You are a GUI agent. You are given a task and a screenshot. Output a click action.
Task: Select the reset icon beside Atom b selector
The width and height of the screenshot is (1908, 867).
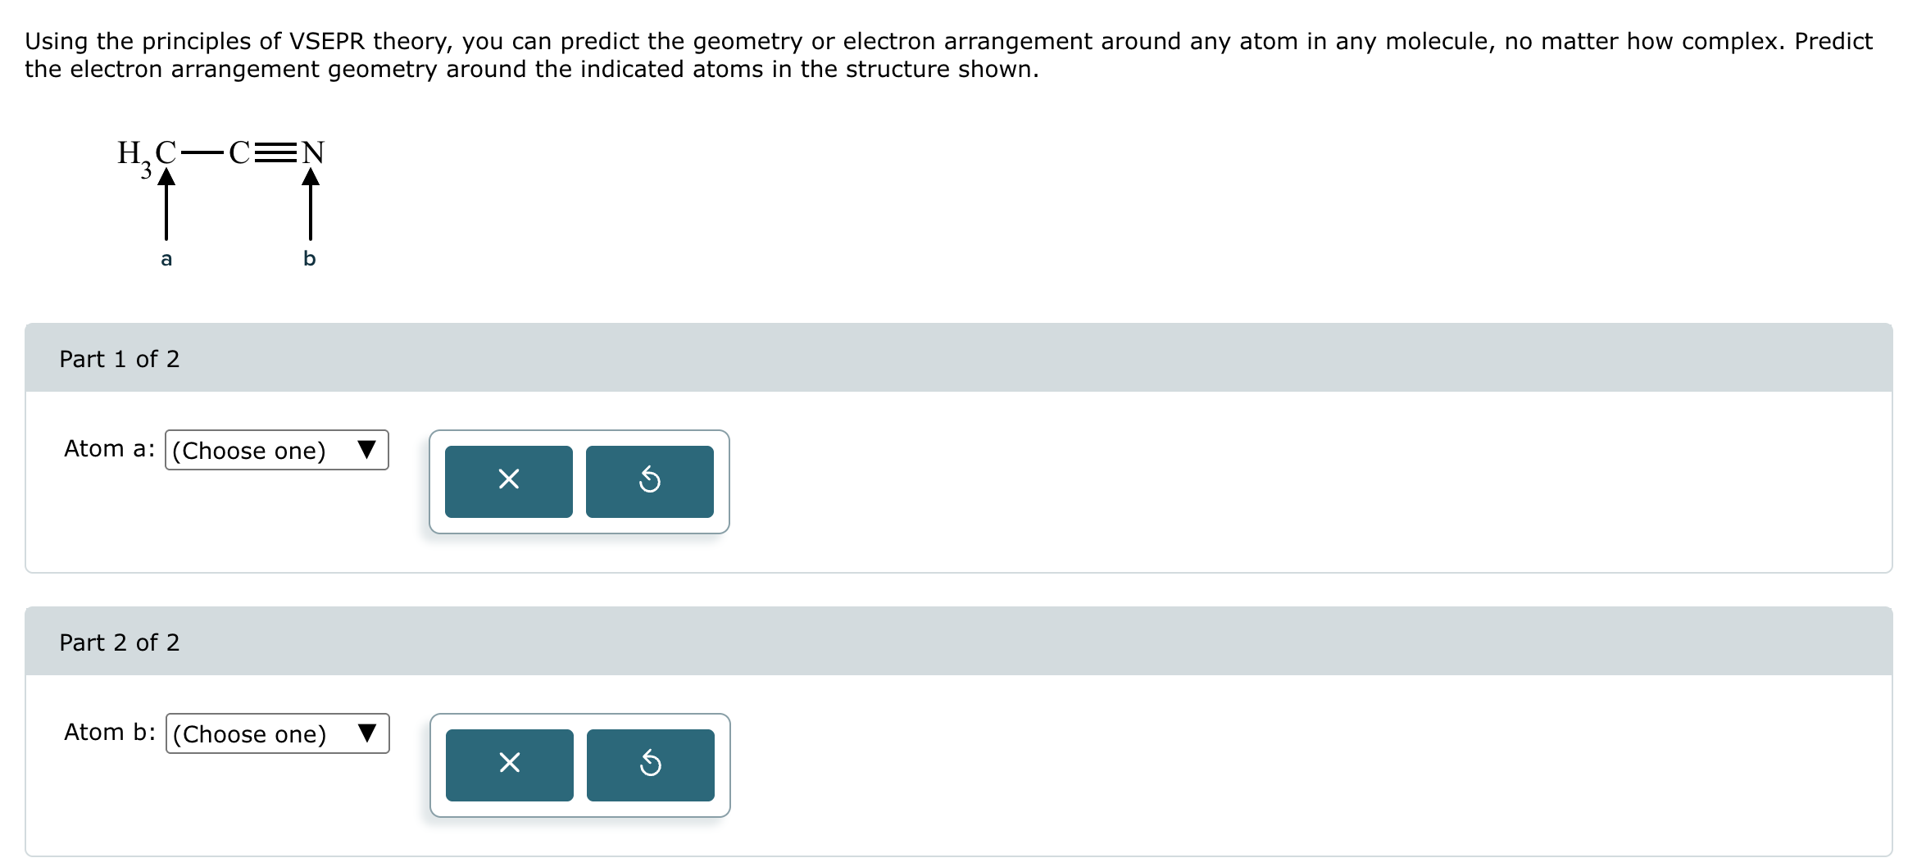click(648, 764)
